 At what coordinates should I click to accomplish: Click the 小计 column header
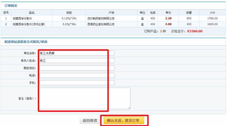[212, 13]
